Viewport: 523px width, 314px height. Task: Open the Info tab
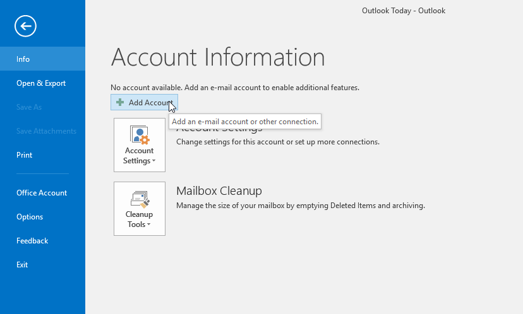43,59
